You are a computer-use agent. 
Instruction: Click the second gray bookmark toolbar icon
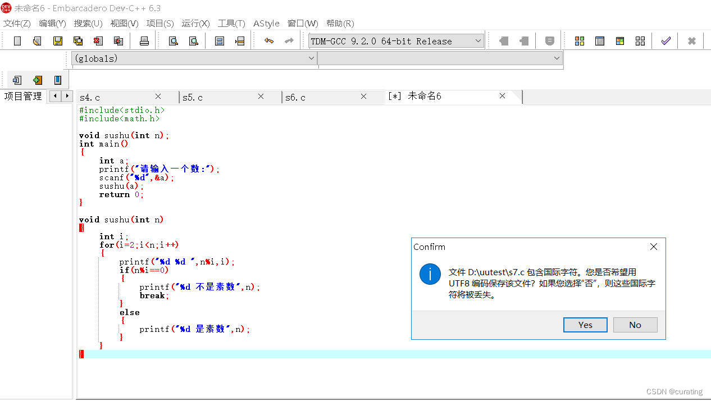524,41
